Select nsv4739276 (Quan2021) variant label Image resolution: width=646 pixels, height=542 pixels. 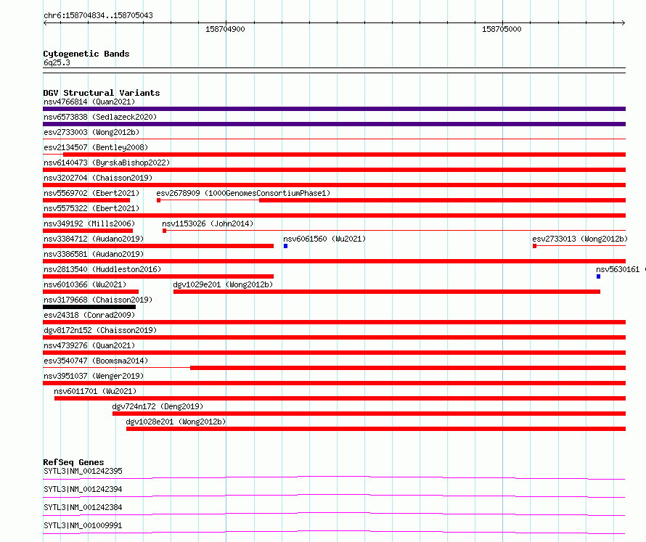89,345
